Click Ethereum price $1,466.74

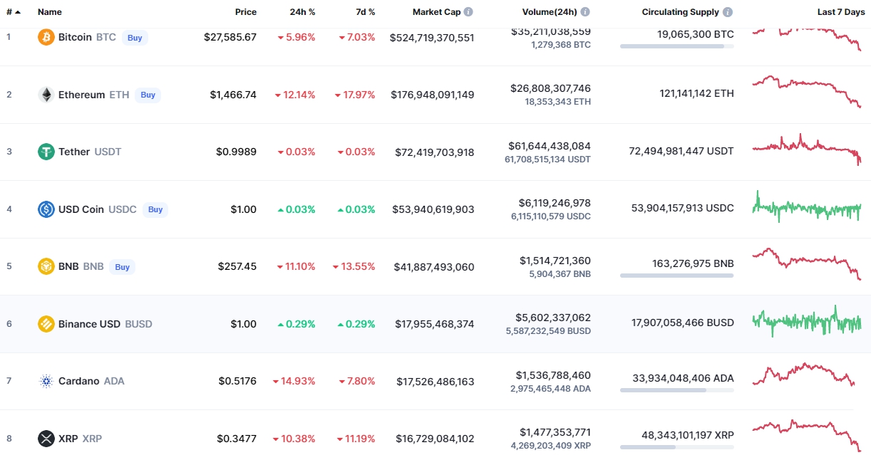(x=233, y=95)
